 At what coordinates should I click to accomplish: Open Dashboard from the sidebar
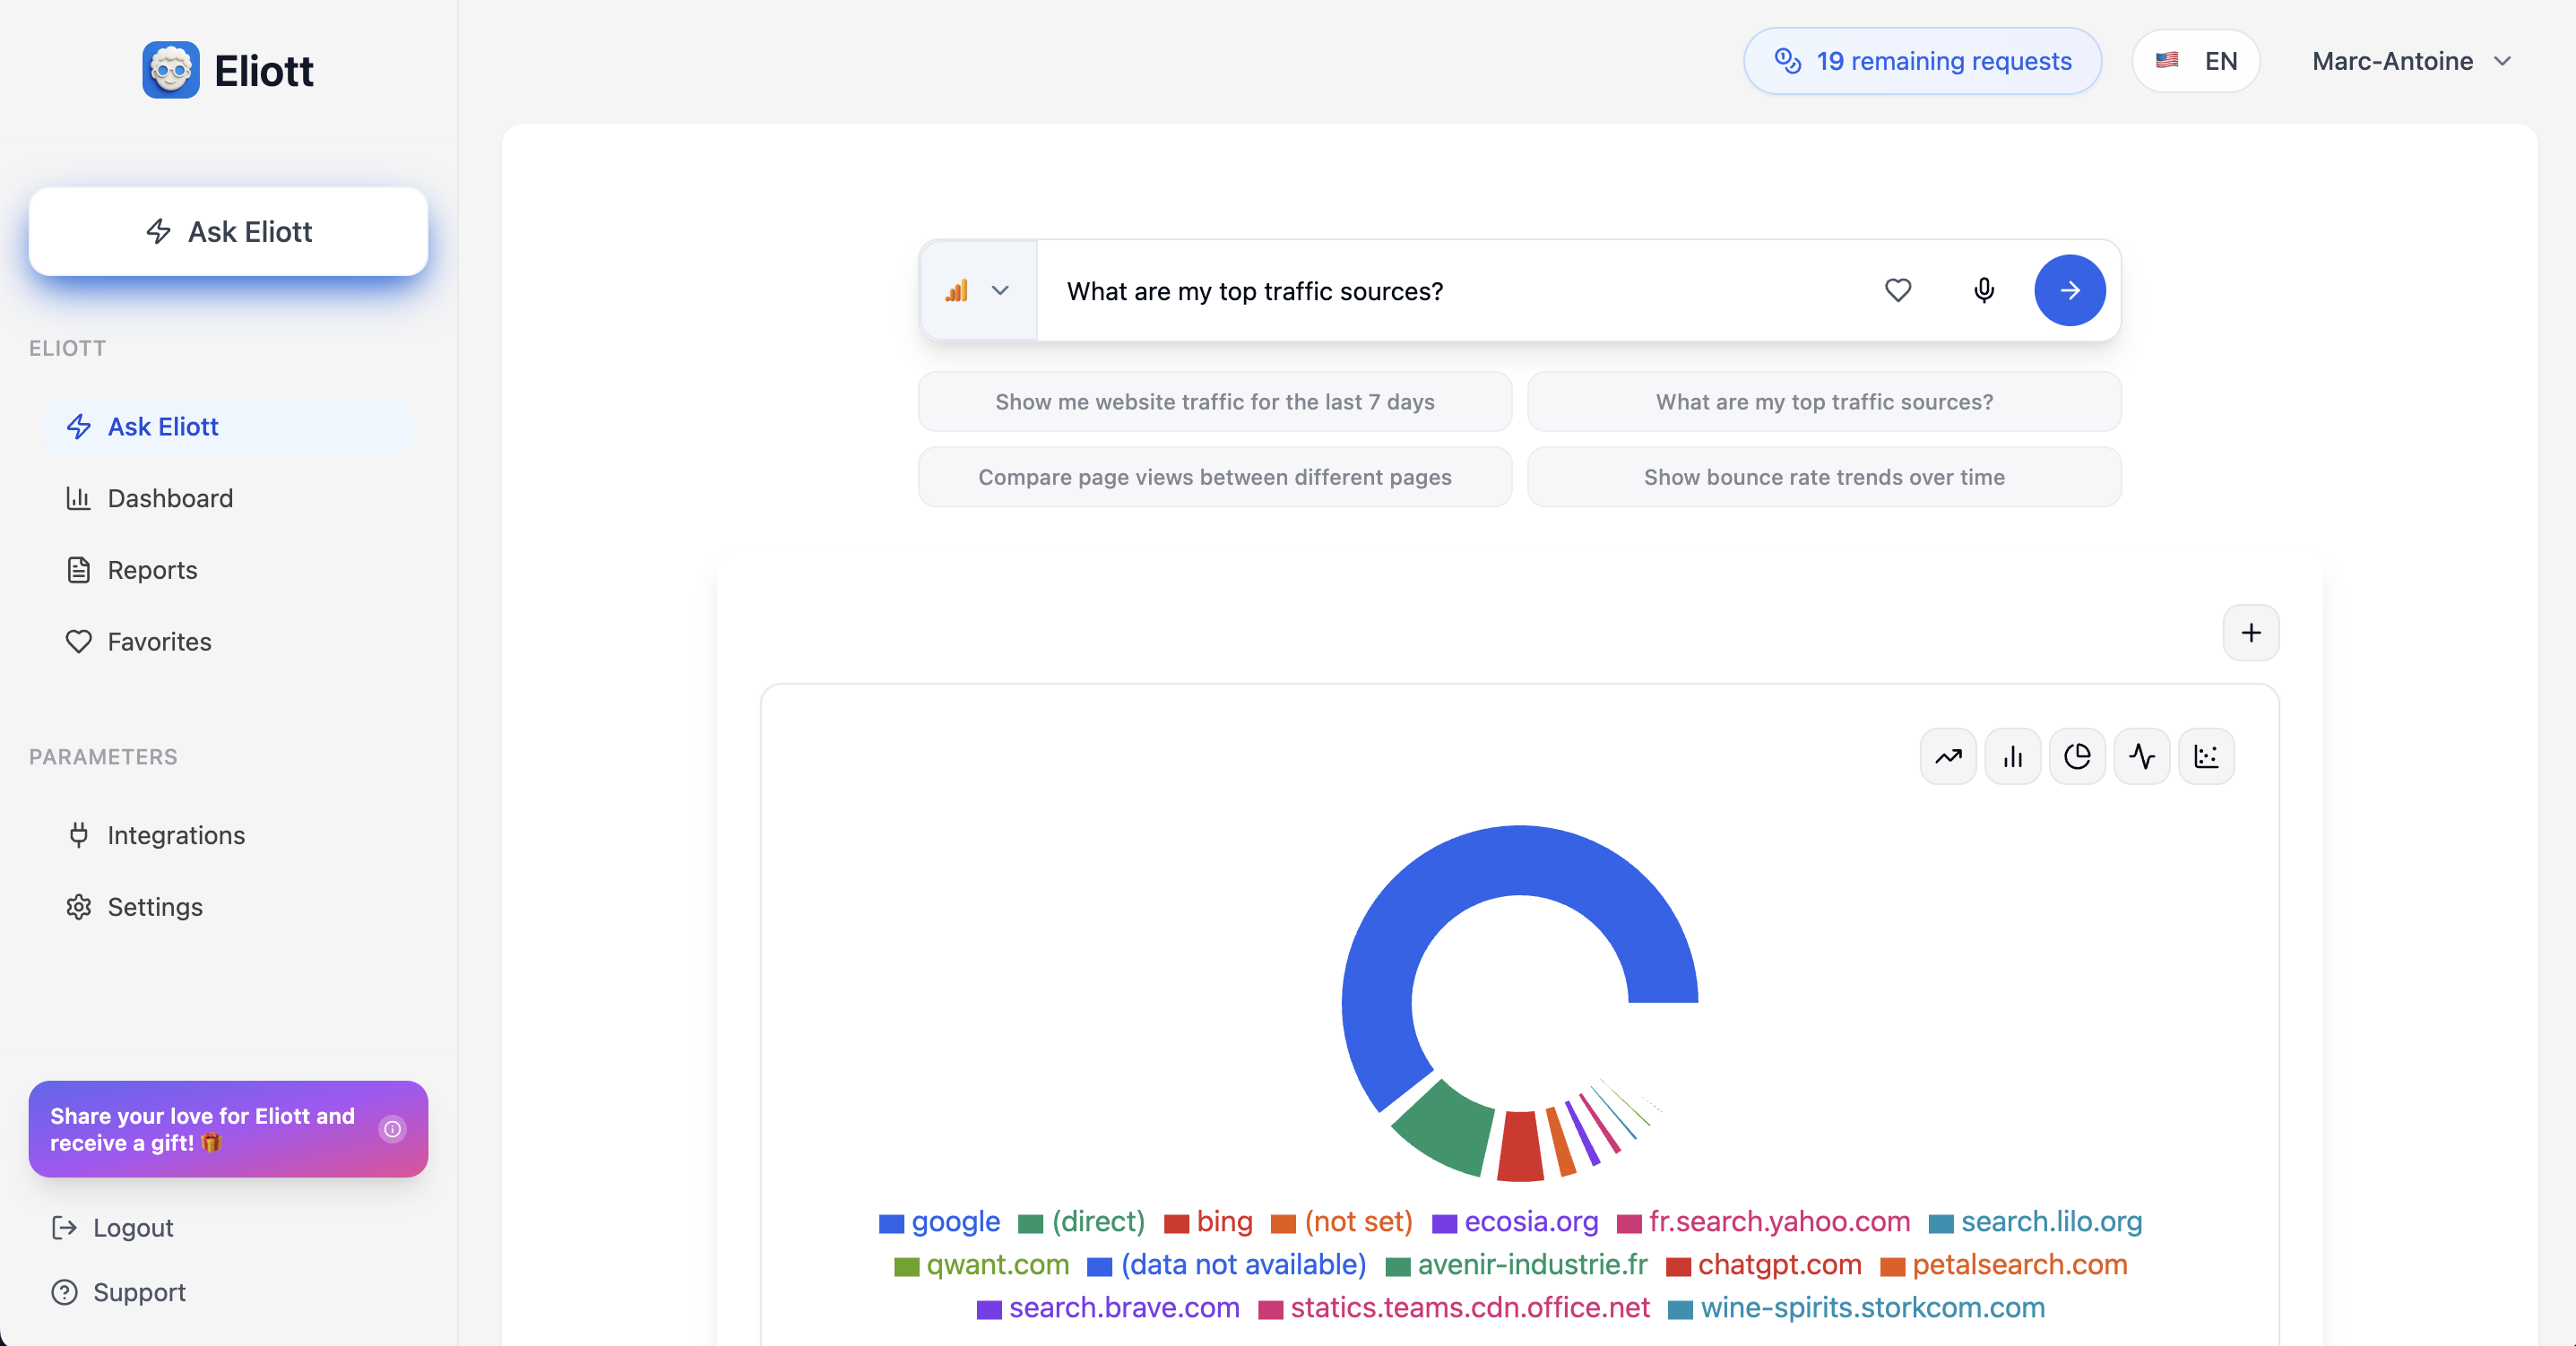tap(170, 498)
